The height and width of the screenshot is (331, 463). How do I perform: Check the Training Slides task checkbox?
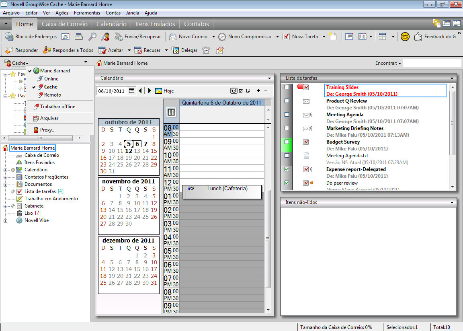pos(287,87)
